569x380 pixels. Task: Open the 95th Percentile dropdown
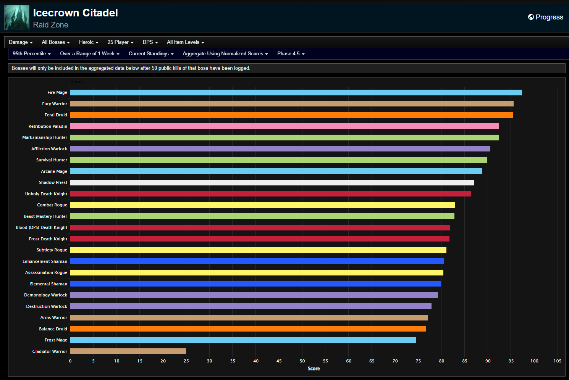[x=31, y=53]
